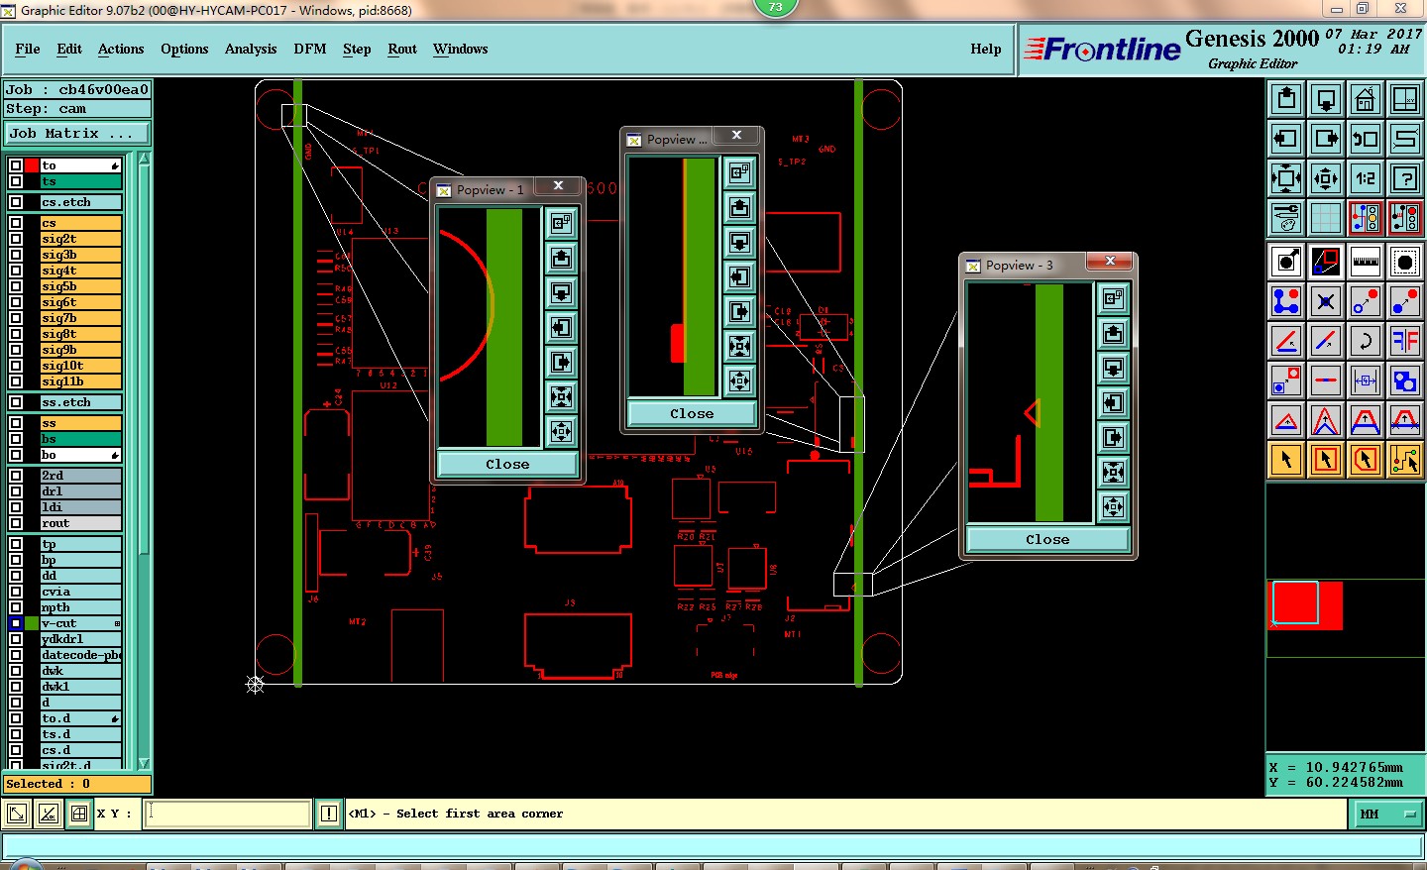This screenshot has width=1427, height=870.
Task: Select the arrow-in-rectangle area select tool
Action: [x=1326, y=460]
